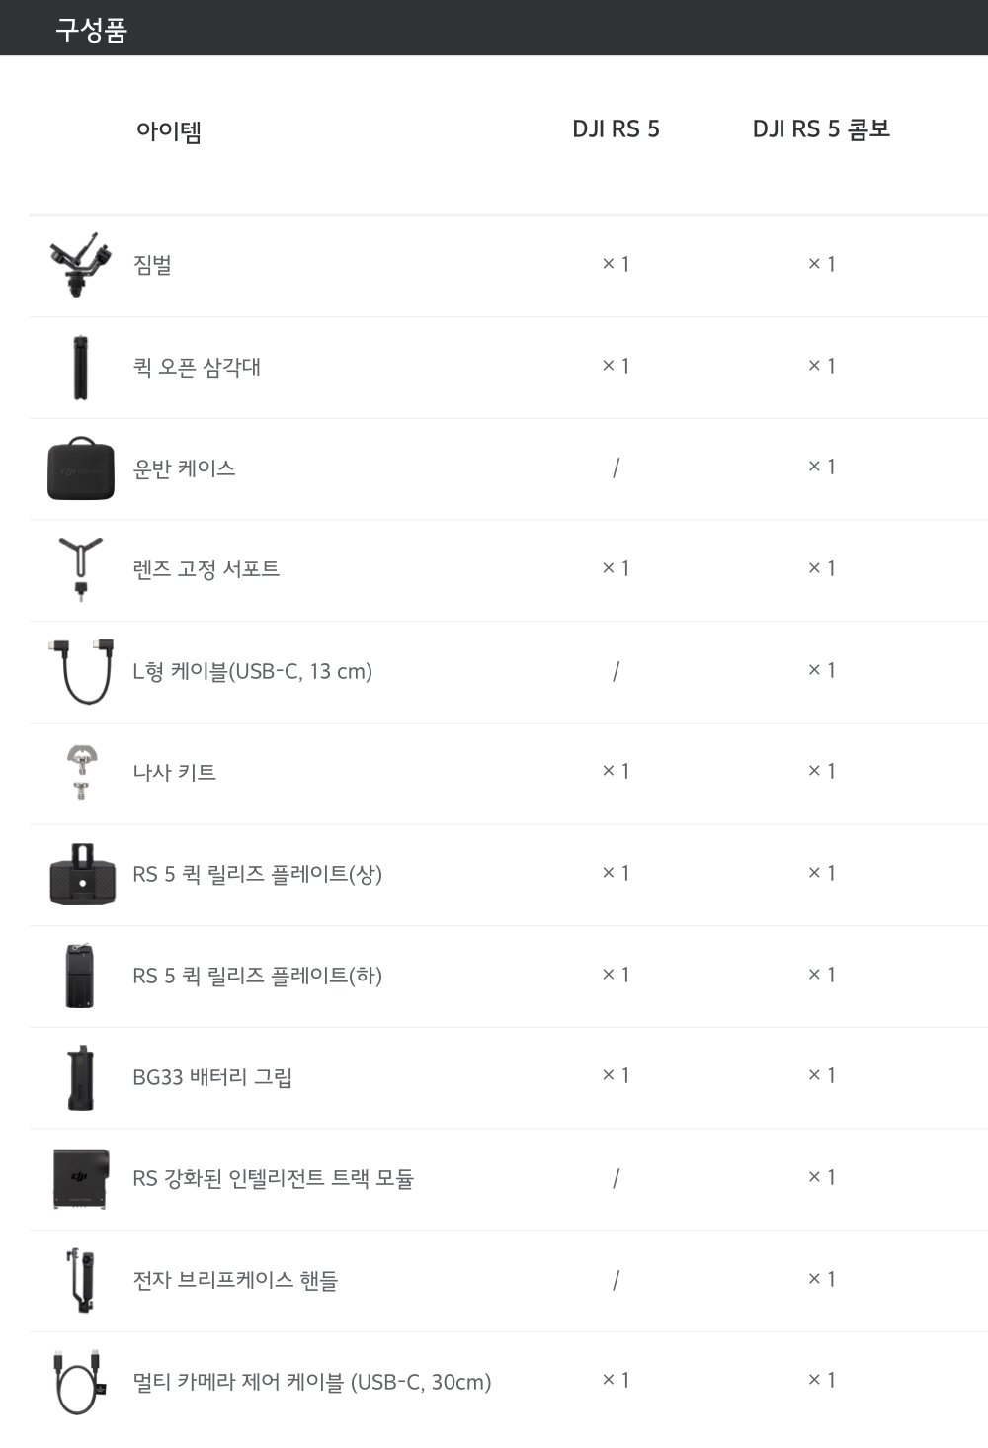Click the carrying case icon
Viewport: 988px width, 1448px height.
[x=80, y=468]
